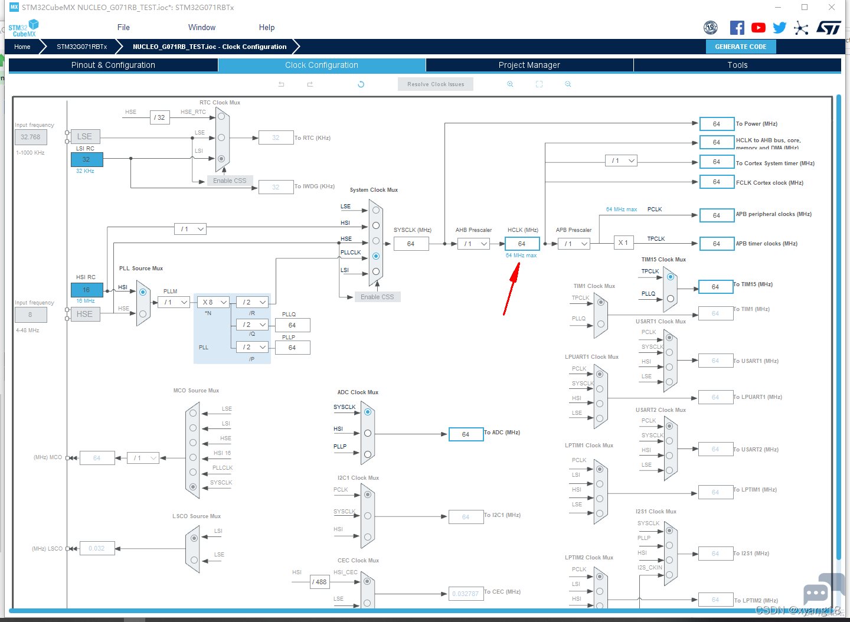Image resolution: width=850 pixels, height=622 pixels.
Task: Click Resolve Clock Issues button
Action: pos(436,84)
